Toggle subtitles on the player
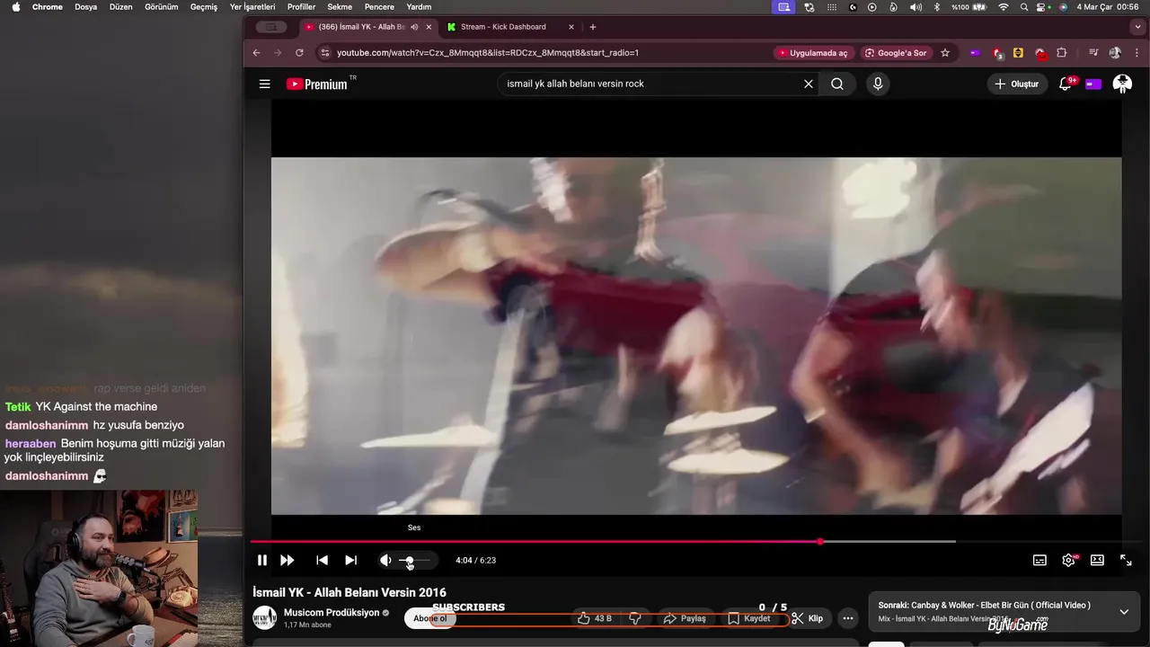1150x647 pixels. click(x=1039, y=560)
